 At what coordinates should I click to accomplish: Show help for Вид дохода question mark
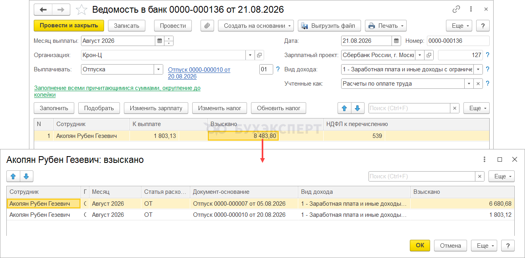click(488, 69)
